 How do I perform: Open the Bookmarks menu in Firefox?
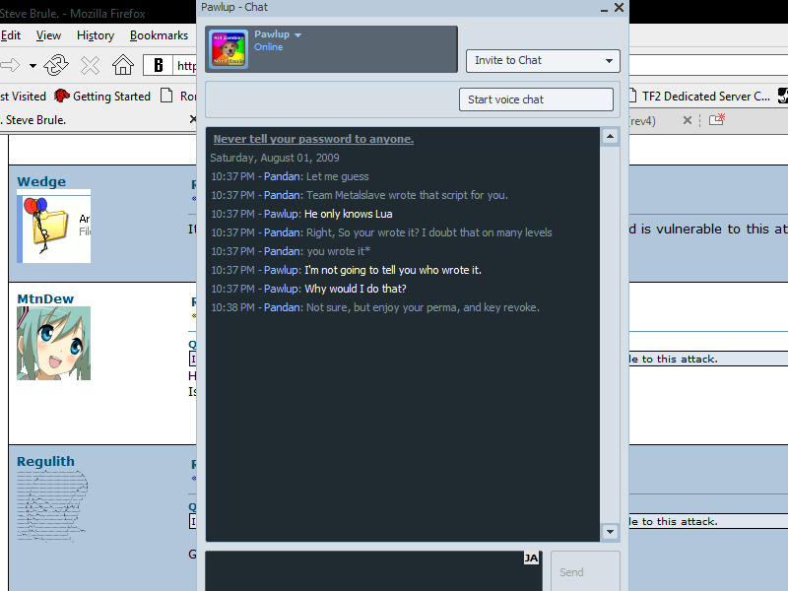[159, 35]
